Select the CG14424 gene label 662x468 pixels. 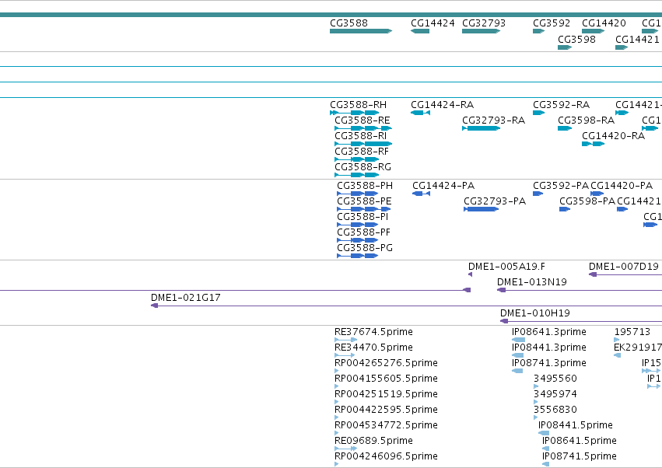point(433,23)
